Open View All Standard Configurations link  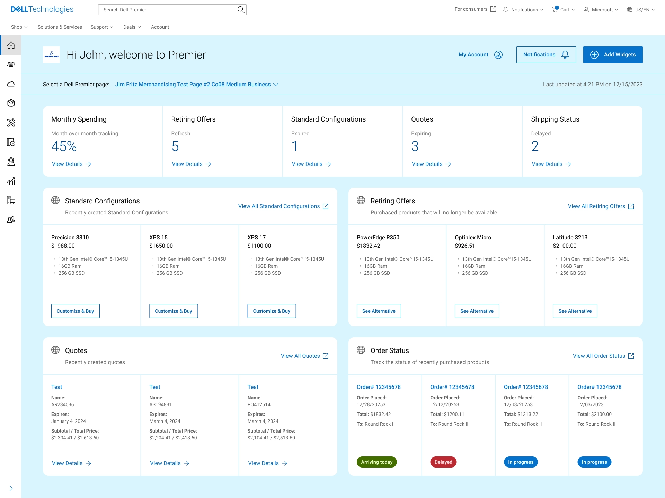pyautogui.click(x=283, y=206)
